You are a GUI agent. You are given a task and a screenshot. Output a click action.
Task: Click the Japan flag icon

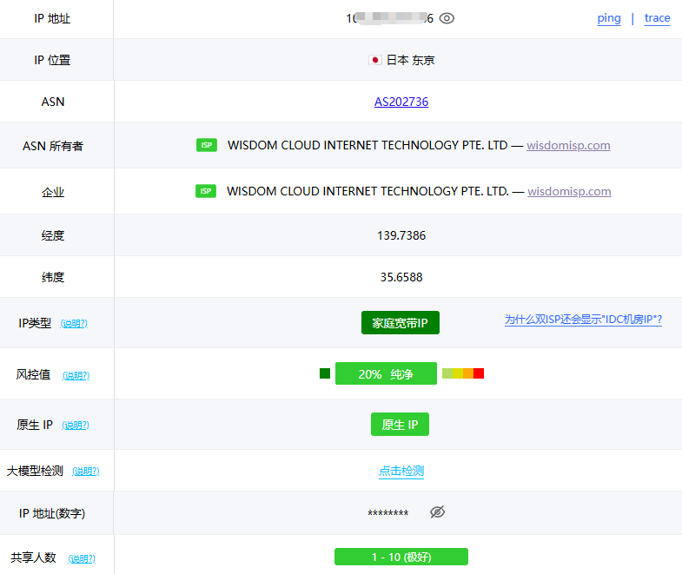coord(375,60)
